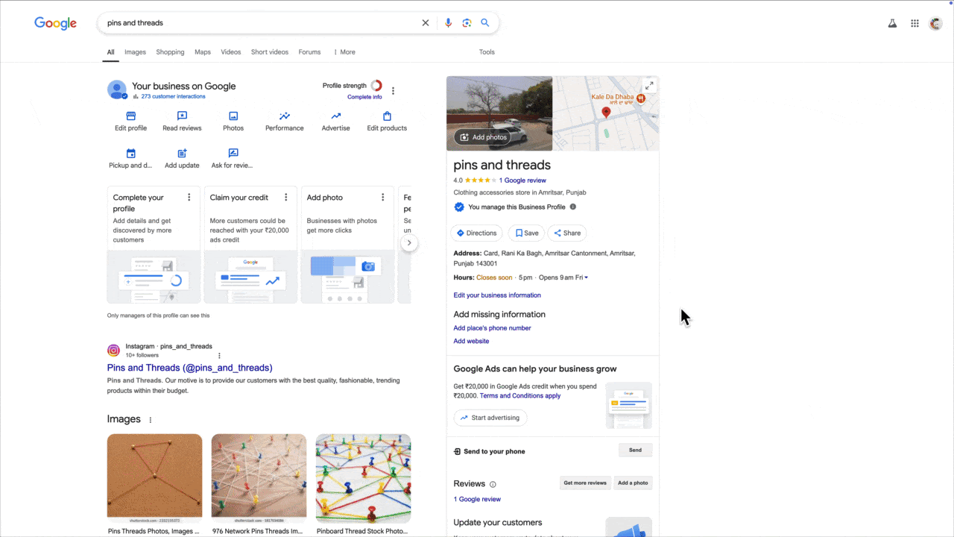Open the Claim your credit card overflow menu
The width and height of the screenshot is (954, 537).
pos(285,197)
